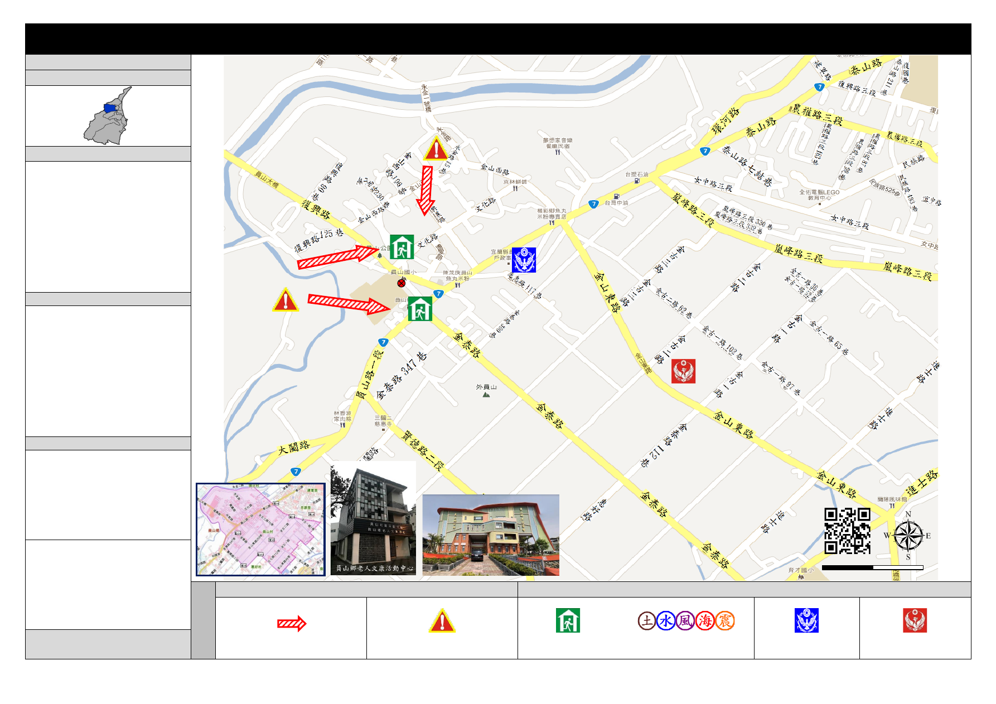
Task: Click the small red crossed-circle marker at 員山國小
Action: (402, 283)
